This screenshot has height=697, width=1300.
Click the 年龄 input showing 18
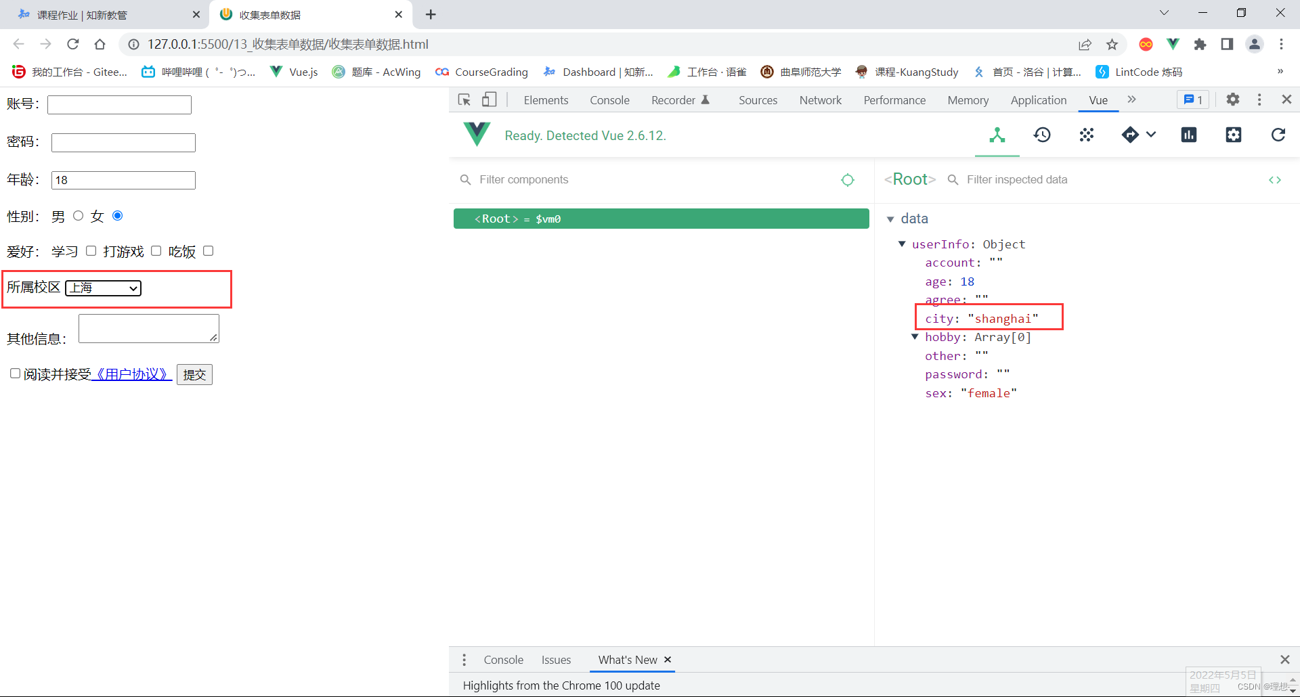click(123, 180)
